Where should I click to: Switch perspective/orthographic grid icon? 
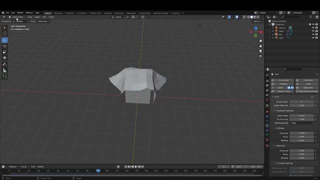260,56
